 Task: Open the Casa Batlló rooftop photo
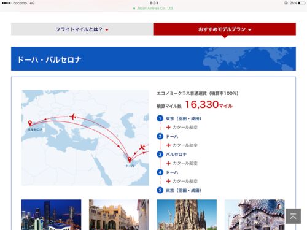[255, 215]
